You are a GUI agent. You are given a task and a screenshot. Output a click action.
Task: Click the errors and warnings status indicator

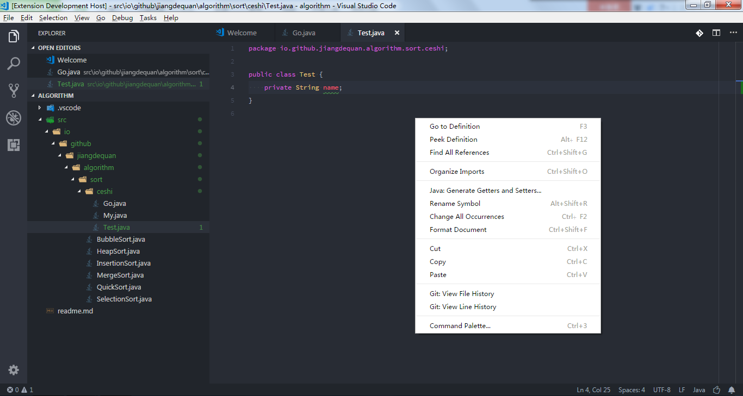click(20, 390)
